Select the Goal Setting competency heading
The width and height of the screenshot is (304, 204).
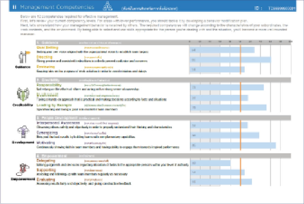click(48, 48)
